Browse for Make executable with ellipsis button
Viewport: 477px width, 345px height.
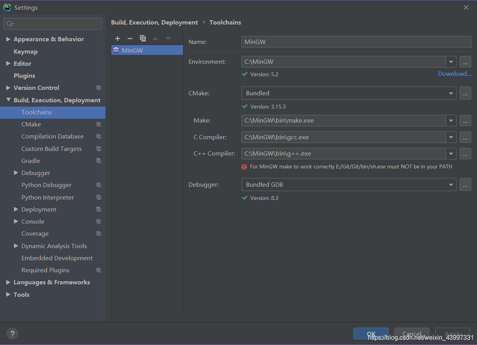(465, 121)
